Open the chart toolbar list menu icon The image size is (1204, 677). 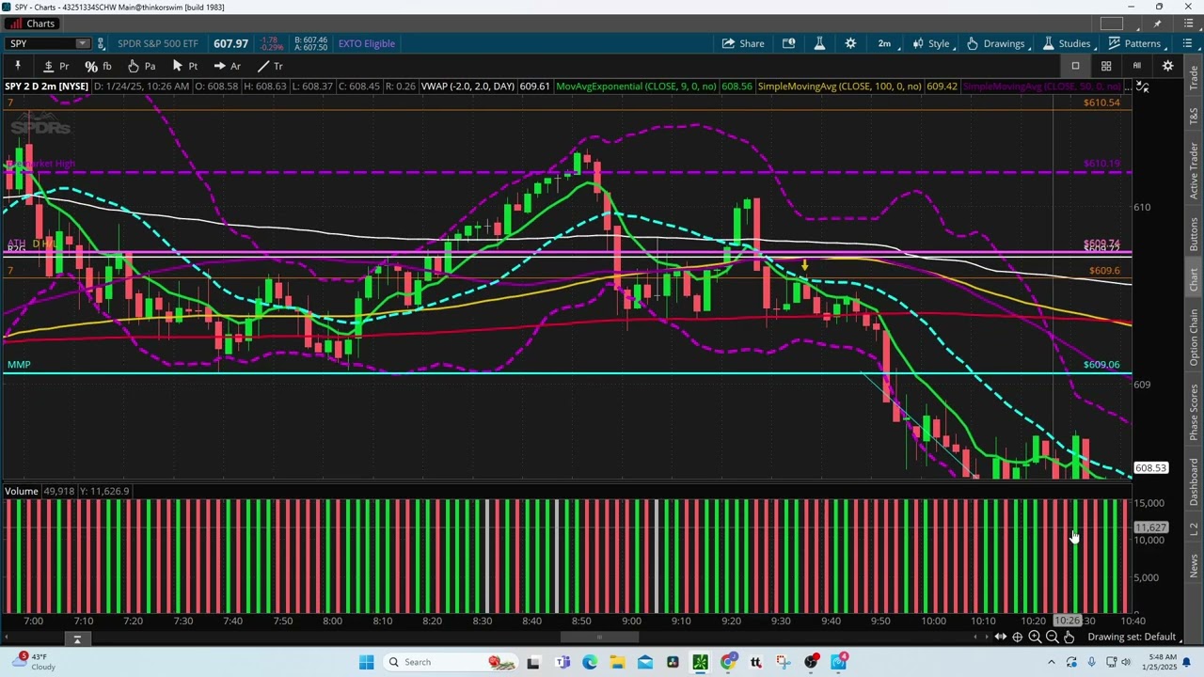1188,43
